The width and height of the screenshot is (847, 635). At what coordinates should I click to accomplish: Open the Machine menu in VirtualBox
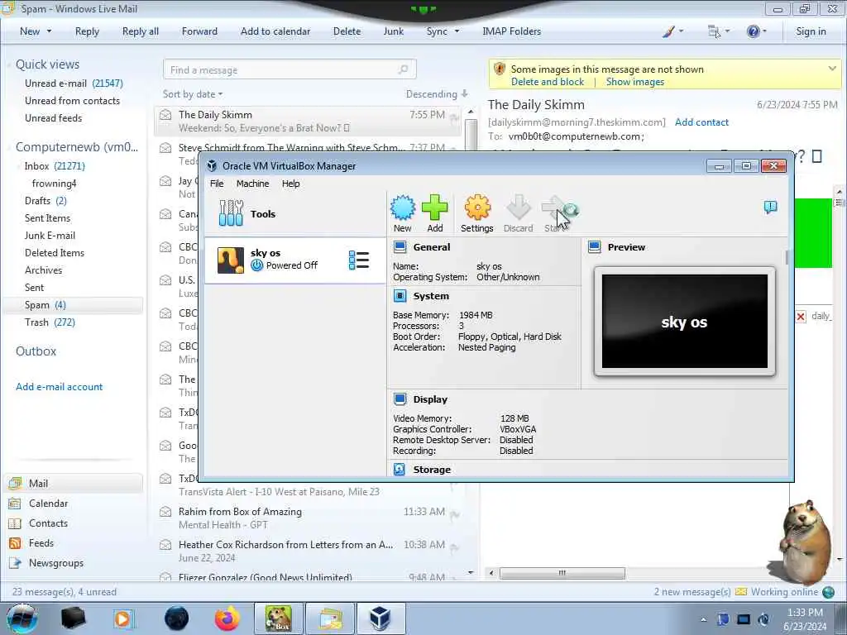(253, 184)
